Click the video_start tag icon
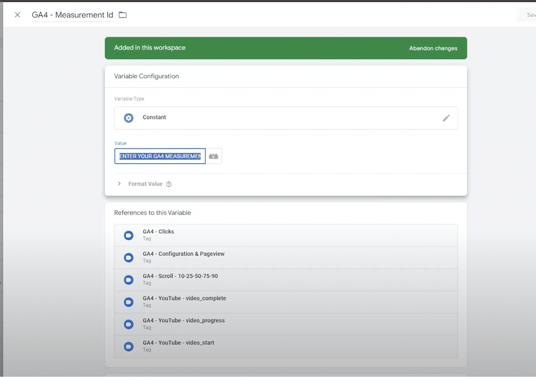This screenshot has width=536, height=377. 129,346
